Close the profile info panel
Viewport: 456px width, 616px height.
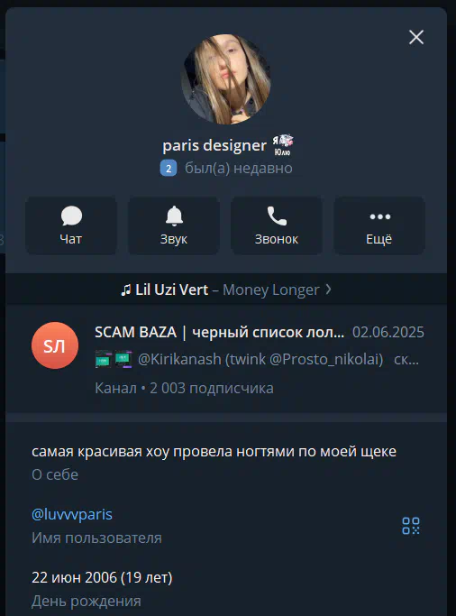point(416,37)
